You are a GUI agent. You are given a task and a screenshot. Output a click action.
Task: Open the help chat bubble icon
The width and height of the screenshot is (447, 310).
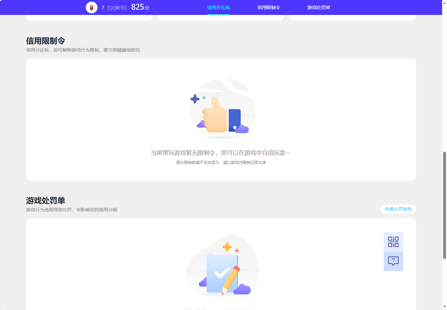click(393, 261)
